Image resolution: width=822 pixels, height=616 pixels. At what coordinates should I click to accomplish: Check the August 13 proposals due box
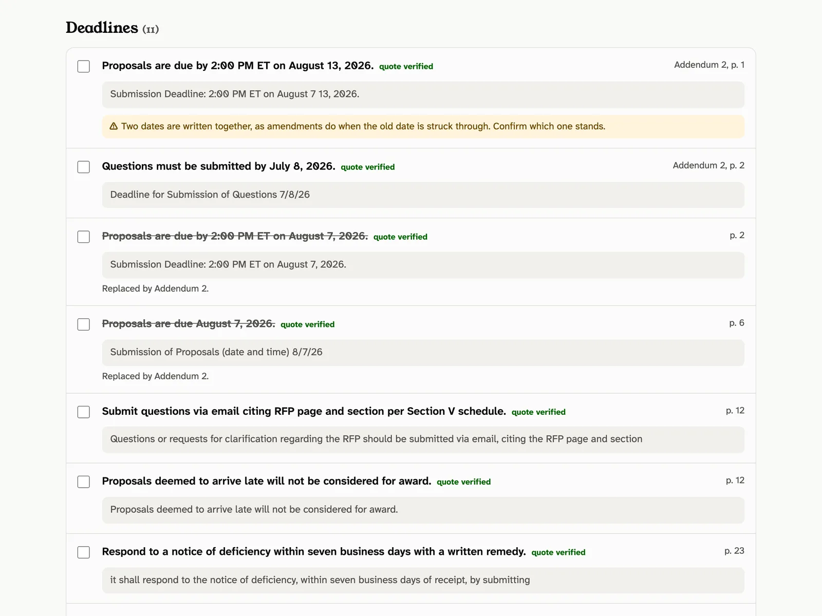click(84, 66)
